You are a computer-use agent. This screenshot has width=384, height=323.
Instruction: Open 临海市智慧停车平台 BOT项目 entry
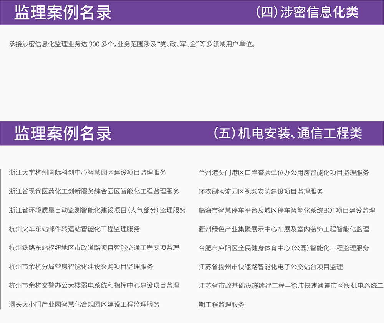click(x=287, y=210)
